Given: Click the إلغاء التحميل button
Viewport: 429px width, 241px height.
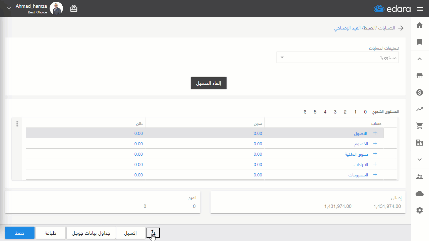Looking at the screenshot, I should click(208, 83).
